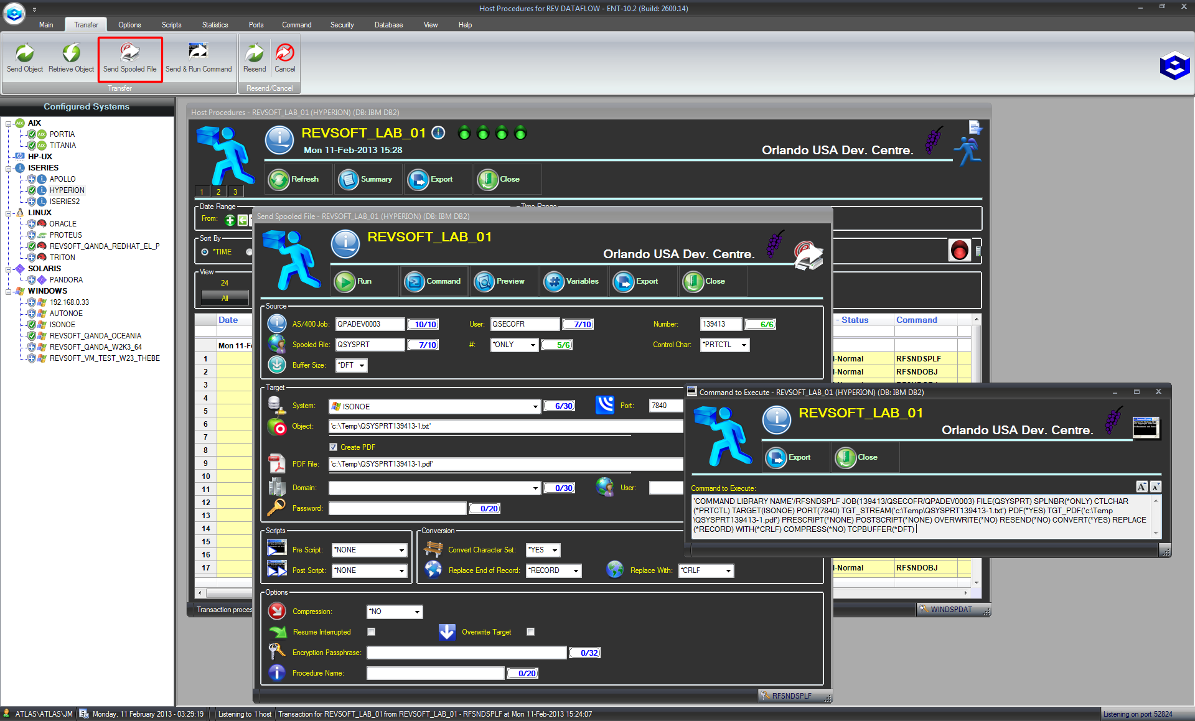The height and width of the screenshot is (721, 1195).
Task: Open the Database menu tab
Action: point(388,25)
